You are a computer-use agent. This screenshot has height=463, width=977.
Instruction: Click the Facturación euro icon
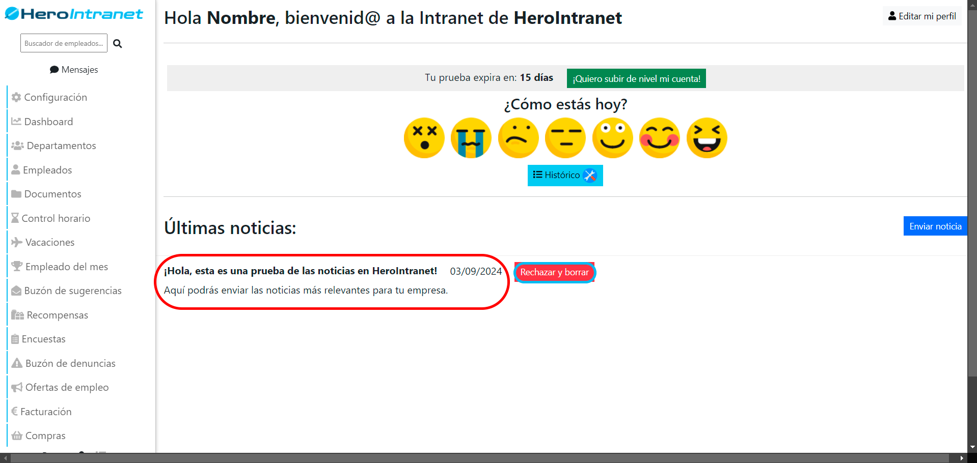(14, 412)
